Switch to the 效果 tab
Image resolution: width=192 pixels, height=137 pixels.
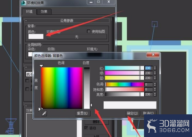44,11
